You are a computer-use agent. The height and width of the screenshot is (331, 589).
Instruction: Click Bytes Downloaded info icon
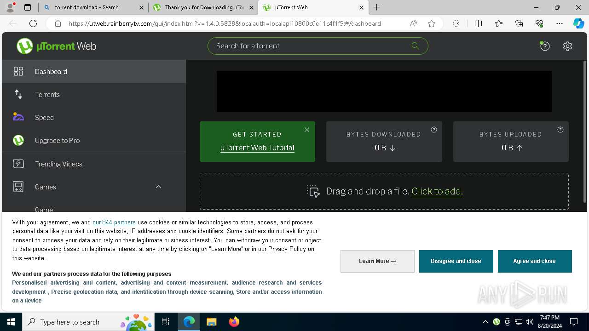433,130
